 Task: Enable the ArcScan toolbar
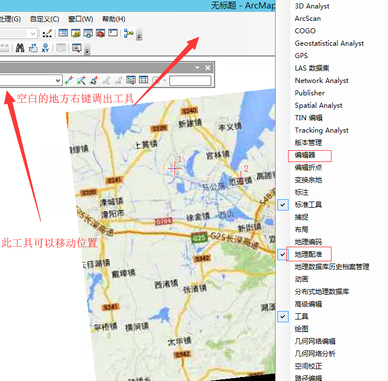pyautogui.click(x=308, y=19)
